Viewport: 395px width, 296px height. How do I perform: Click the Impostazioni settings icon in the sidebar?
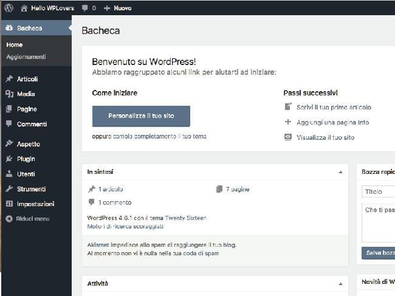(x=9, y=204)
